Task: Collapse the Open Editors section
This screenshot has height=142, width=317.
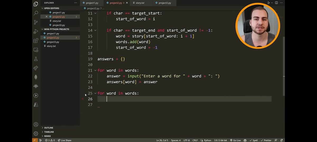Action: tap(60, 8)
